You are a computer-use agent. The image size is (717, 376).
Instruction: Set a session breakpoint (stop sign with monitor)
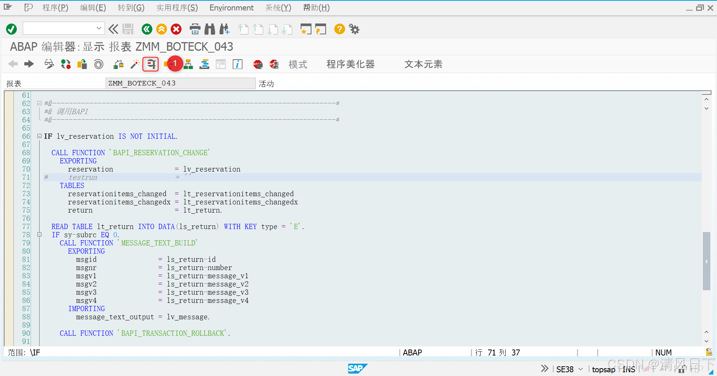(258, 64)
